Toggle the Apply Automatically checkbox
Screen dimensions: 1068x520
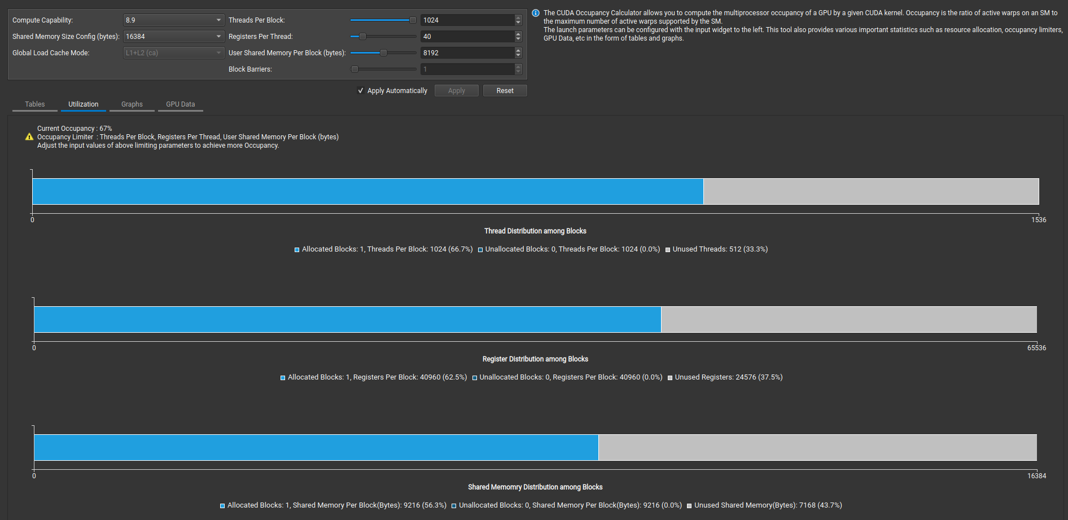coord(361,91)
